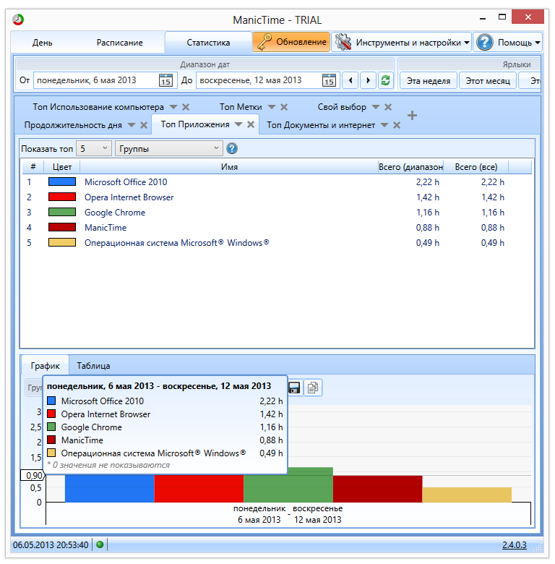Open the 'Показать топ' count dropdown

coord(94,148)
